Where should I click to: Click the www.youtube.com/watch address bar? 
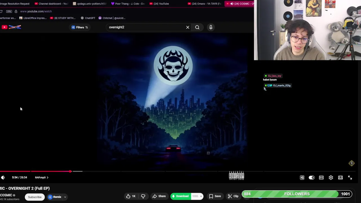[x=36, y=11]
